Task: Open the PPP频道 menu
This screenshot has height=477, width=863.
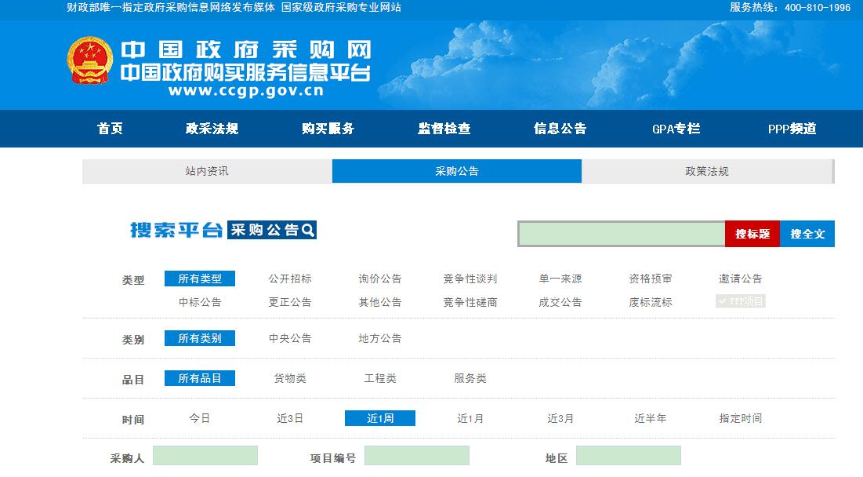Action: [791, 129]
